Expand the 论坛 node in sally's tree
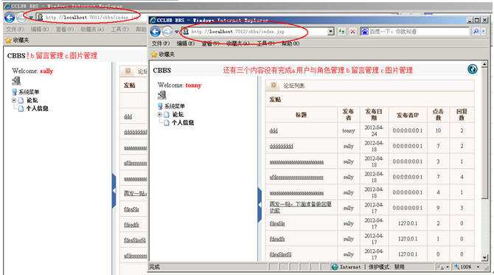Viewport: 494px width, 275px height. click(14, 100)
